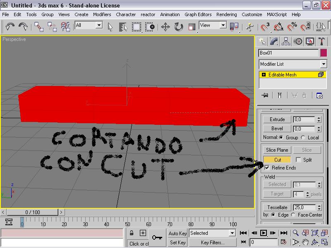Open the Hierarchy command panel tab
331x248 pixels.
point(286,41)
